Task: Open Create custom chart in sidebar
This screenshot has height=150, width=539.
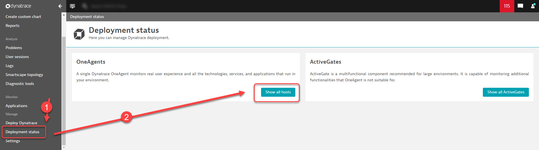Action: [x=23, y=17]
